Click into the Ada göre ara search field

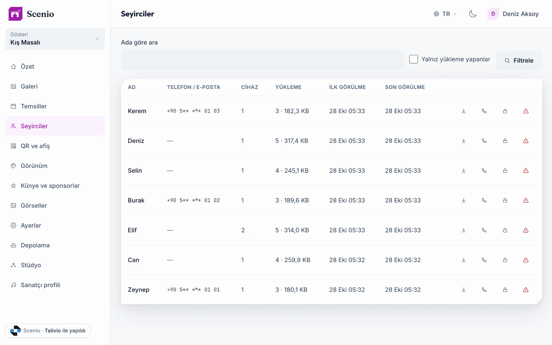pyautogui.click(x=262, y=60)
